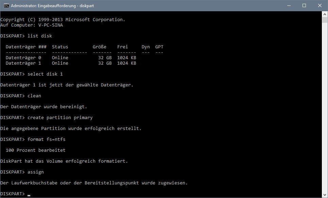Image resolution: width=328 pixels, height=198 pixels.
Task: Open the system menu via the cmd icon
Action: click(x=5, y=5)
